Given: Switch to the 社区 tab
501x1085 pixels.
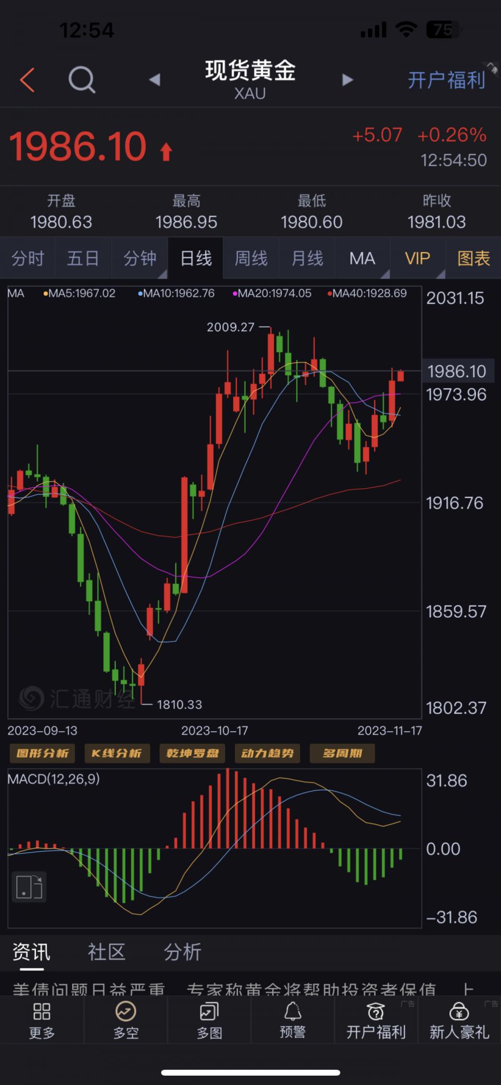Looking at the screenshot, I should point(106,953).
